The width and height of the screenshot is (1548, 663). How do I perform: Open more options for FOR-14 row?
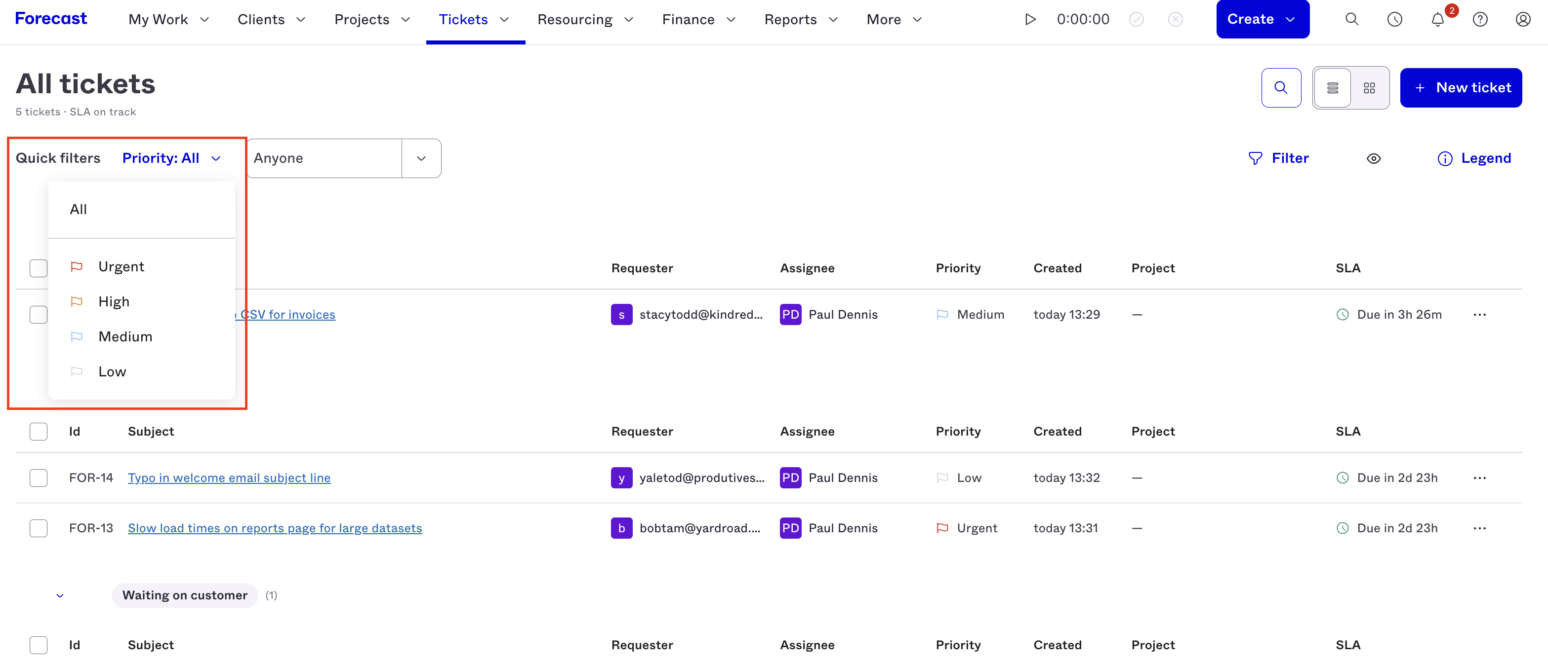tap(1479, 478)
